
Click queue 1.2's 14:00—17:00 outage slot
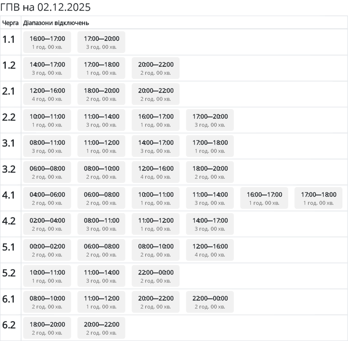click(47, 68)
